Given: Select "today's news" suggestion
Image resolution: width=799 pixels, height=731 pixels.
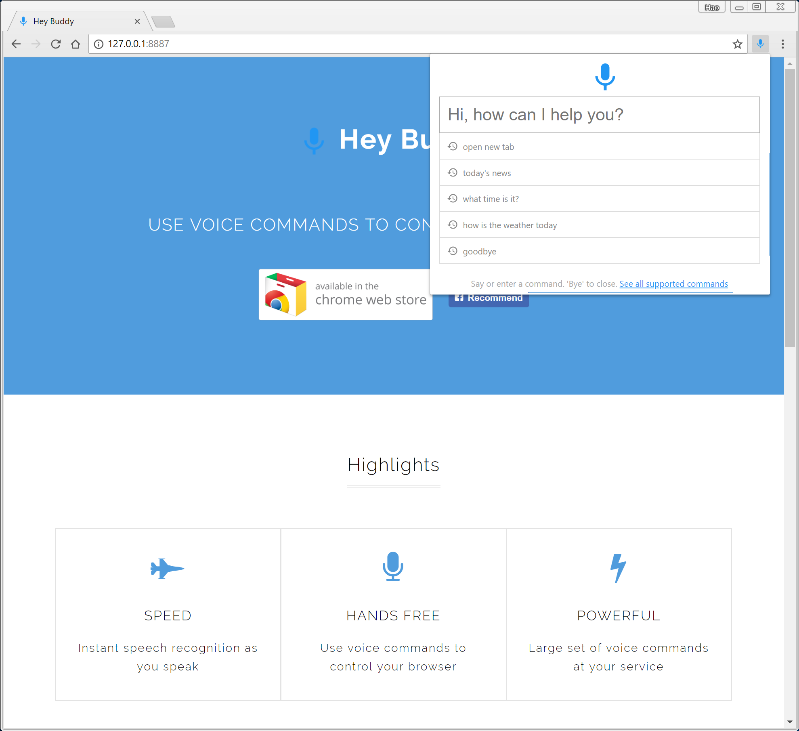Looking at the screenshot, I should (599, 172).
